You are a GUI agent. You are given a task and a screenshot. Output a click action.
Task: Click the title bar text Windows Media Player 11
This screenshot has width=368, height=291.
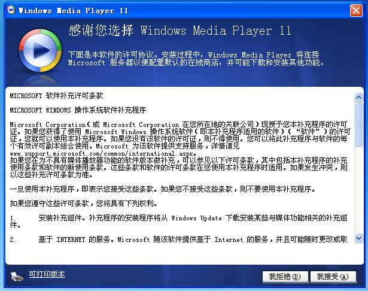pos(74,11)
